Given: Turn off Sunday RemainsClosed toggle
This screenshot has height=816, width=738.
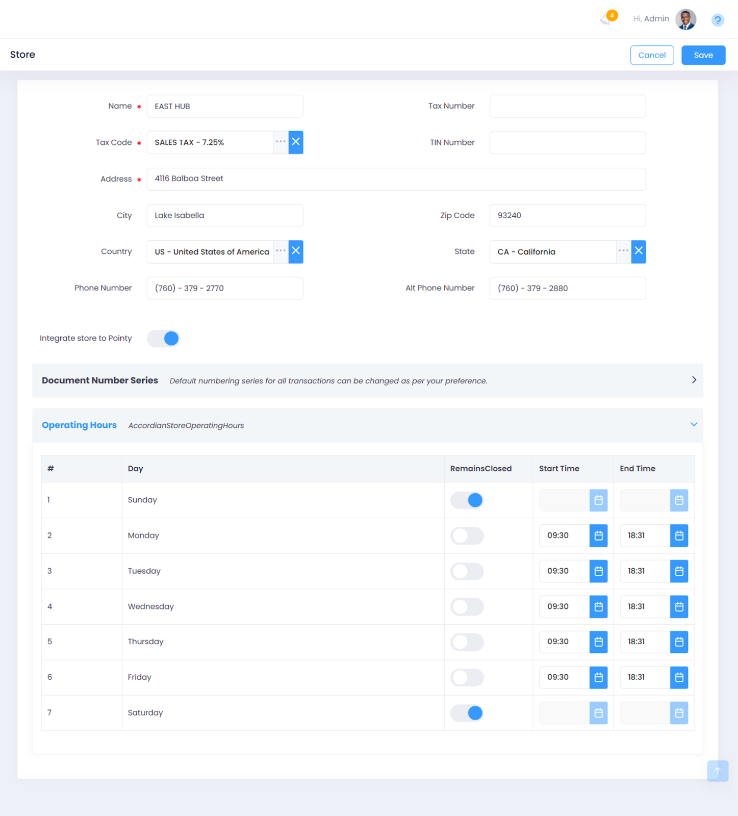Looking at the screenshot, I should pyautogui.click(x=467, y=500).
